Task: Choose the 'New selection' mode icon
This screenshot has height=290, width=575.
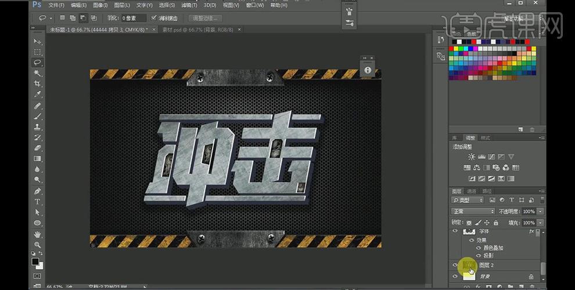Action: pos(62,17)
